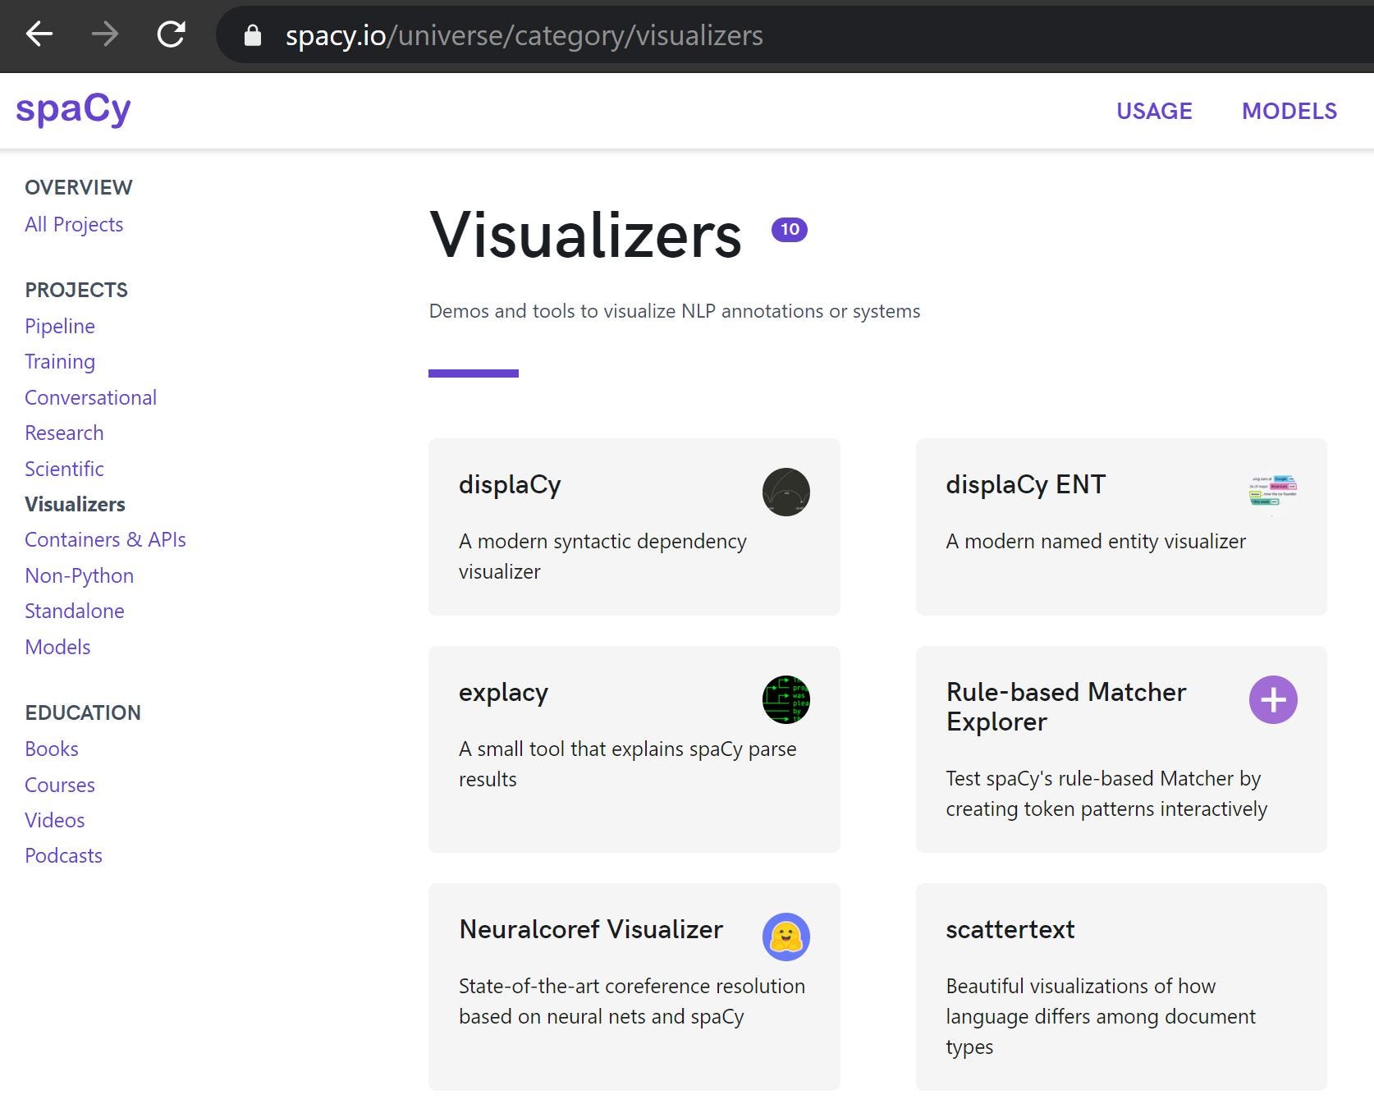Go to the spaCy home logo
Image resolution: width=1374 pixels, height=1104 pixels.
point(73,109)
